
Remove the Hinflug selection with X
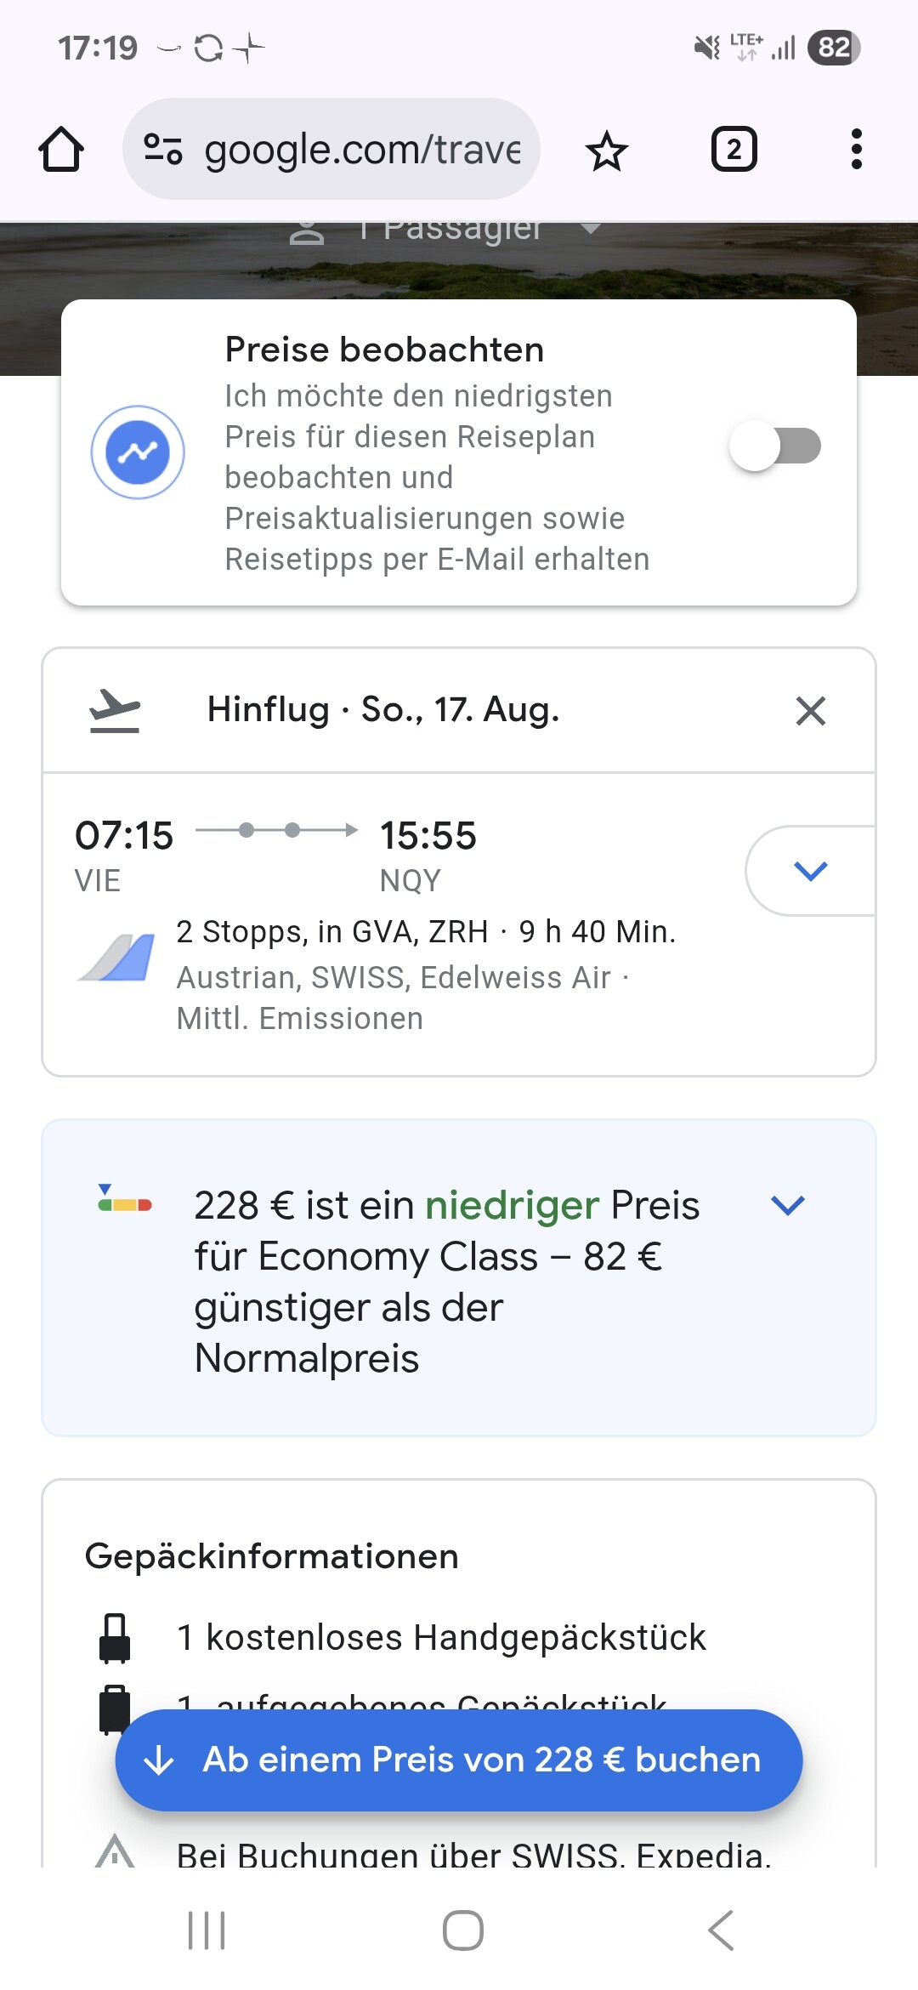click(x=810, y=711)
